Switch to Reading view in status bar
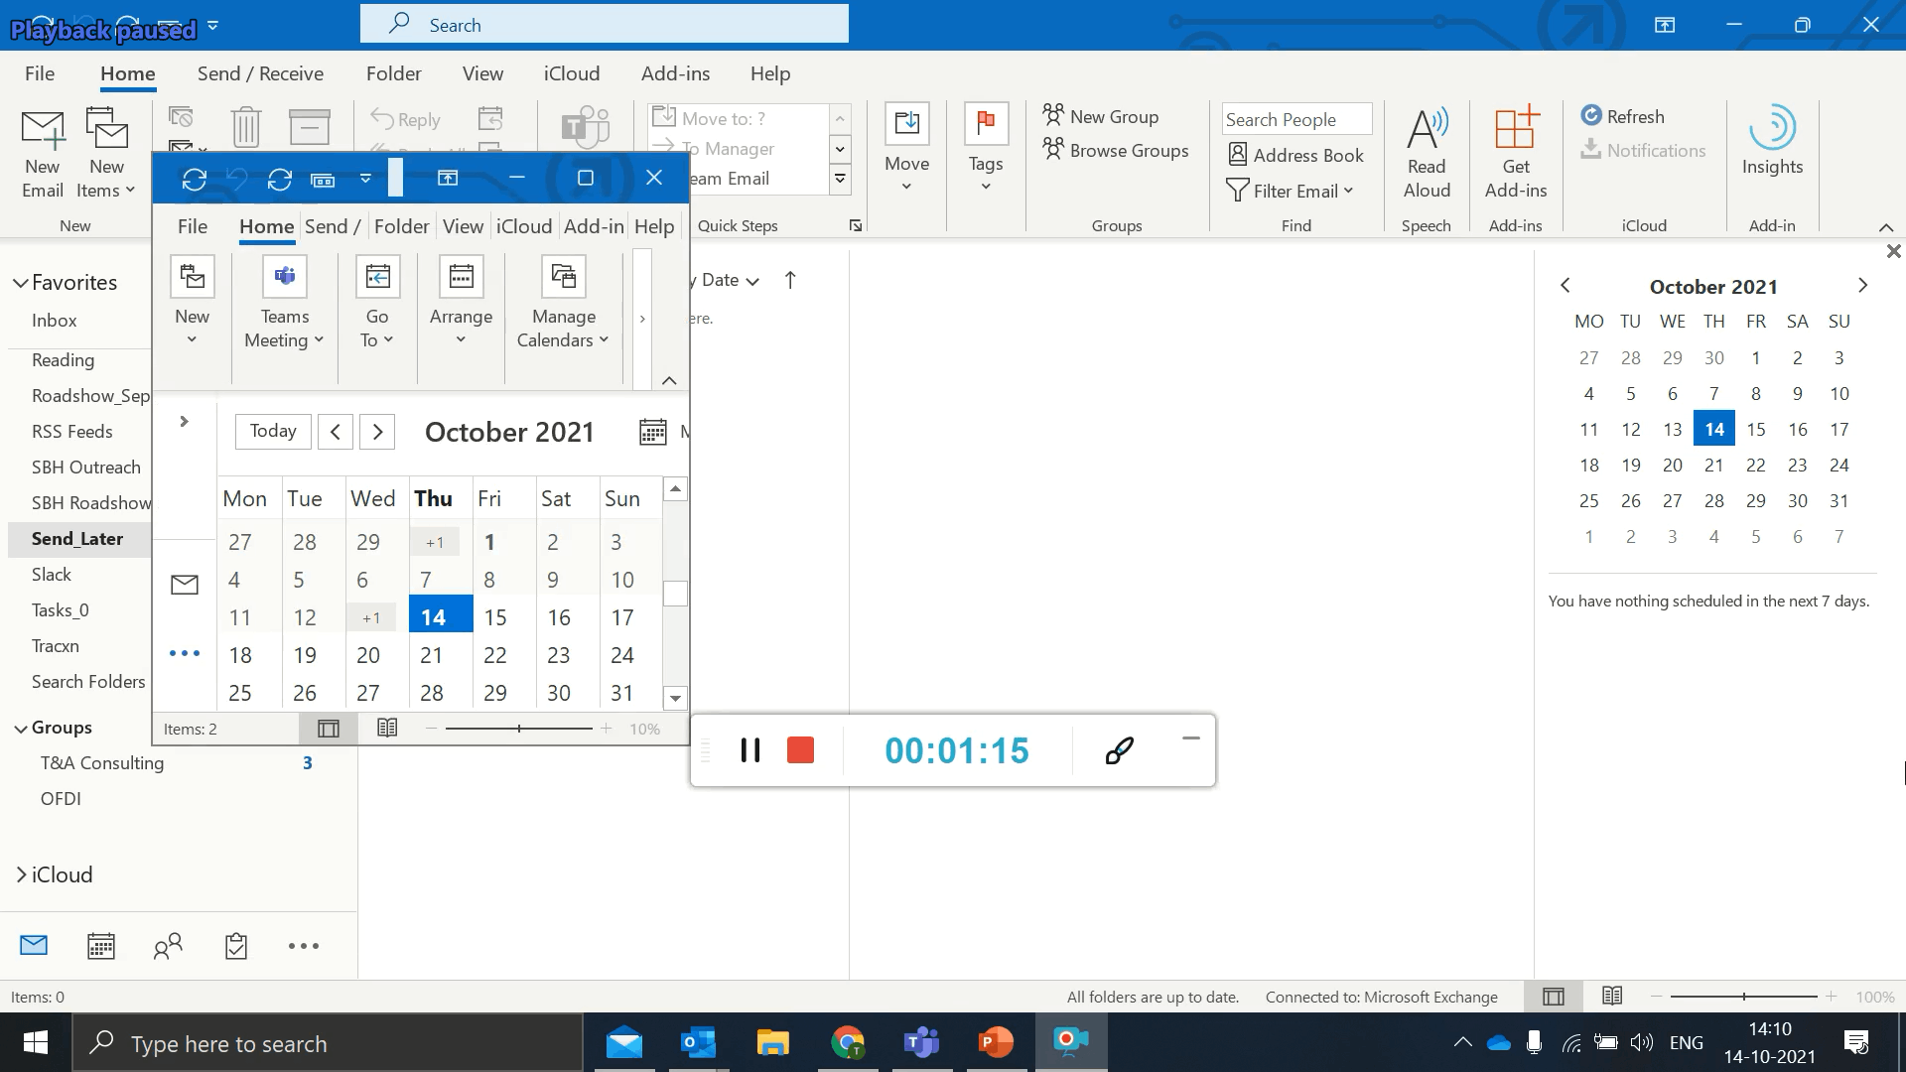 point(1612,996)
